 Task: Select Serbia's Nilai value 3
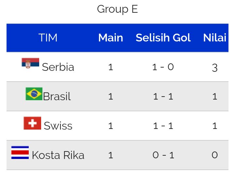point(215,68)
